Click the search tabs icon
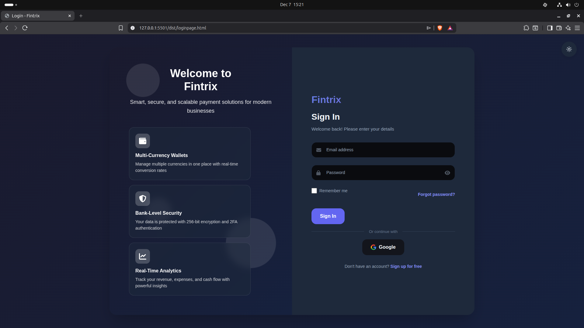 click(536, 28)
